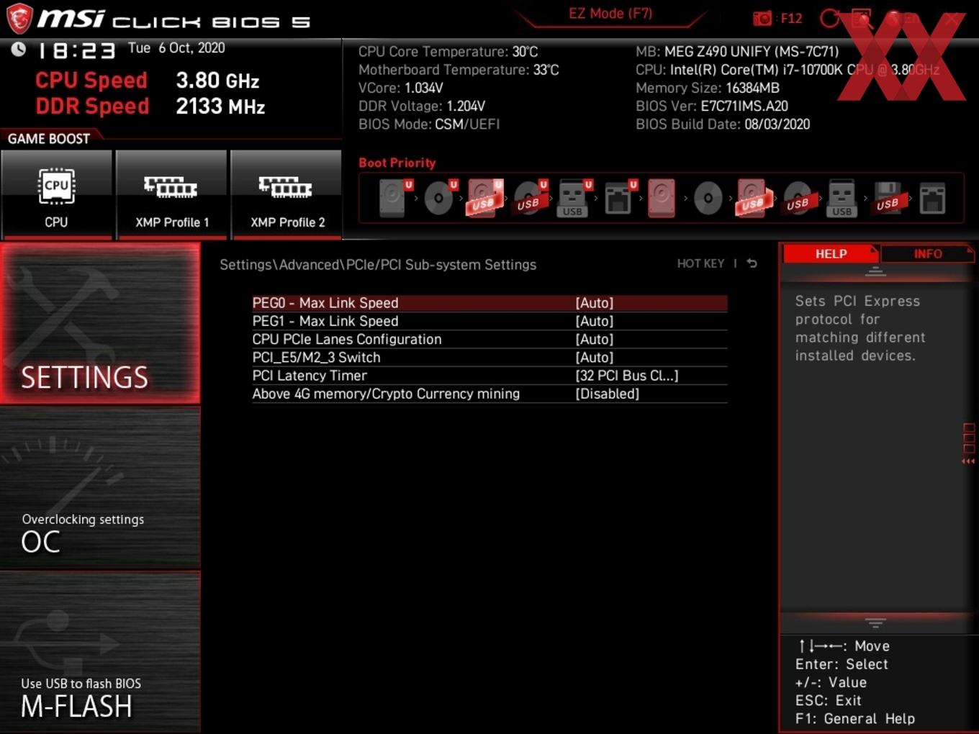Switch to the HELP tab
Image resolution: width=979 pixels, height=734 pixels.
click(831, 254)
